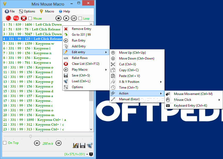Click the Play Macro circle icon
The width and height of the screenshot is (223, 159).
point(66,70)
